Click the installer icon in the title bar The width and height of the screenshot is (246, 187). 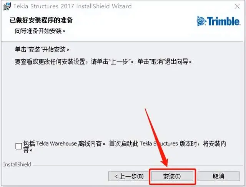point(7,7)
